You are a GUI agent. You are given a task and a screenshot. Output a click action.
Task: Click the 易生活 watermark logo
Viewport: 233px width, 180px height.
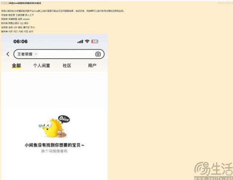tap(213, 169)
